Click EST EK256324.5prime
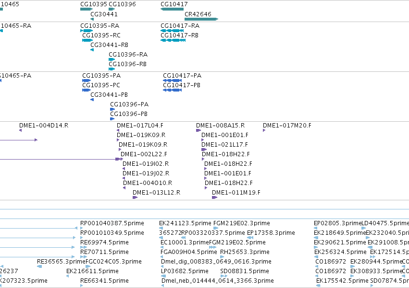The image size is (409, 288). click(340, 253)
